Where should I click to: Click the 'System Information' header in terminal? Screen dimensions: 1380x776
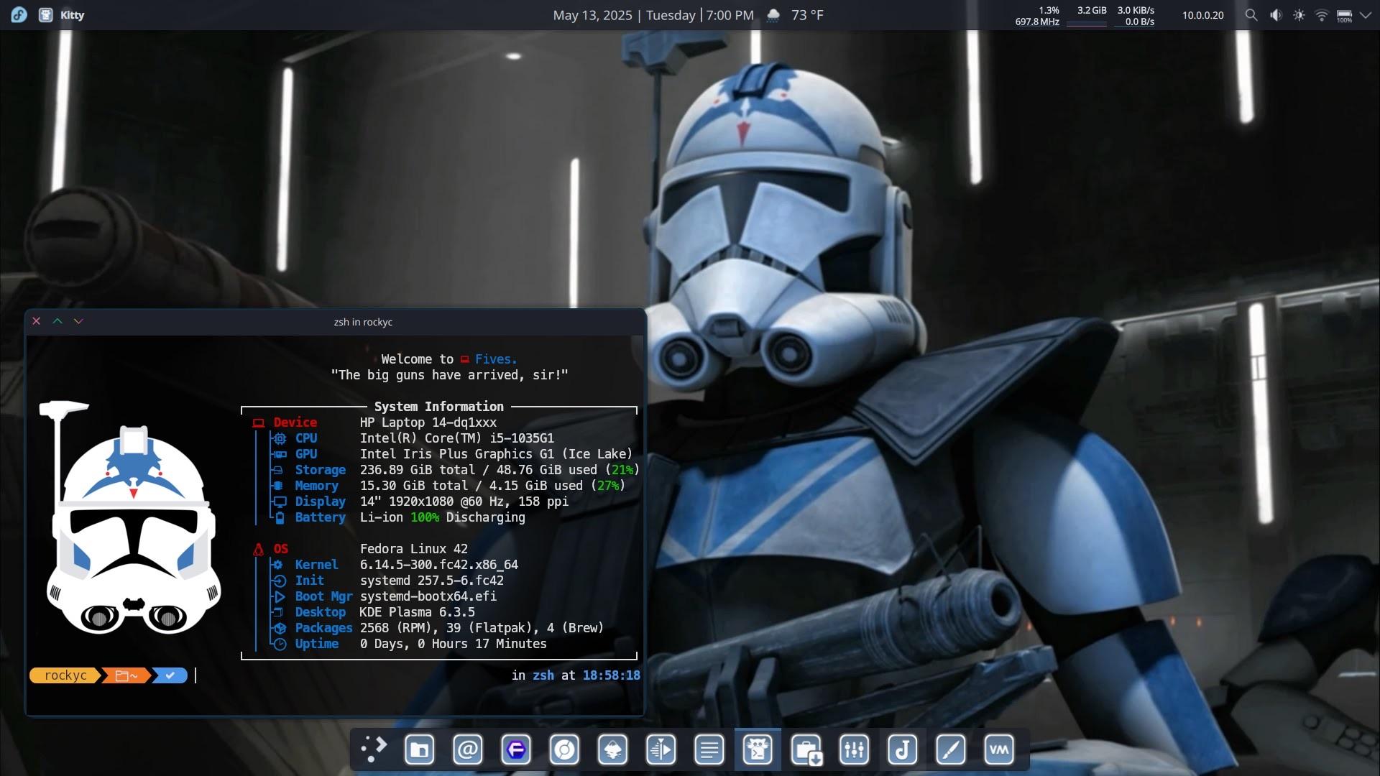438,407
